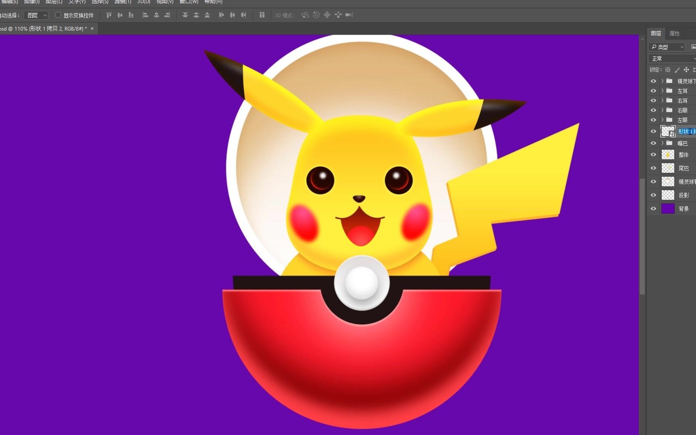This screenshot has width=696, height=435.
Task: Expand the 嘴巴 group arrow
Action: tap(662, 143)
